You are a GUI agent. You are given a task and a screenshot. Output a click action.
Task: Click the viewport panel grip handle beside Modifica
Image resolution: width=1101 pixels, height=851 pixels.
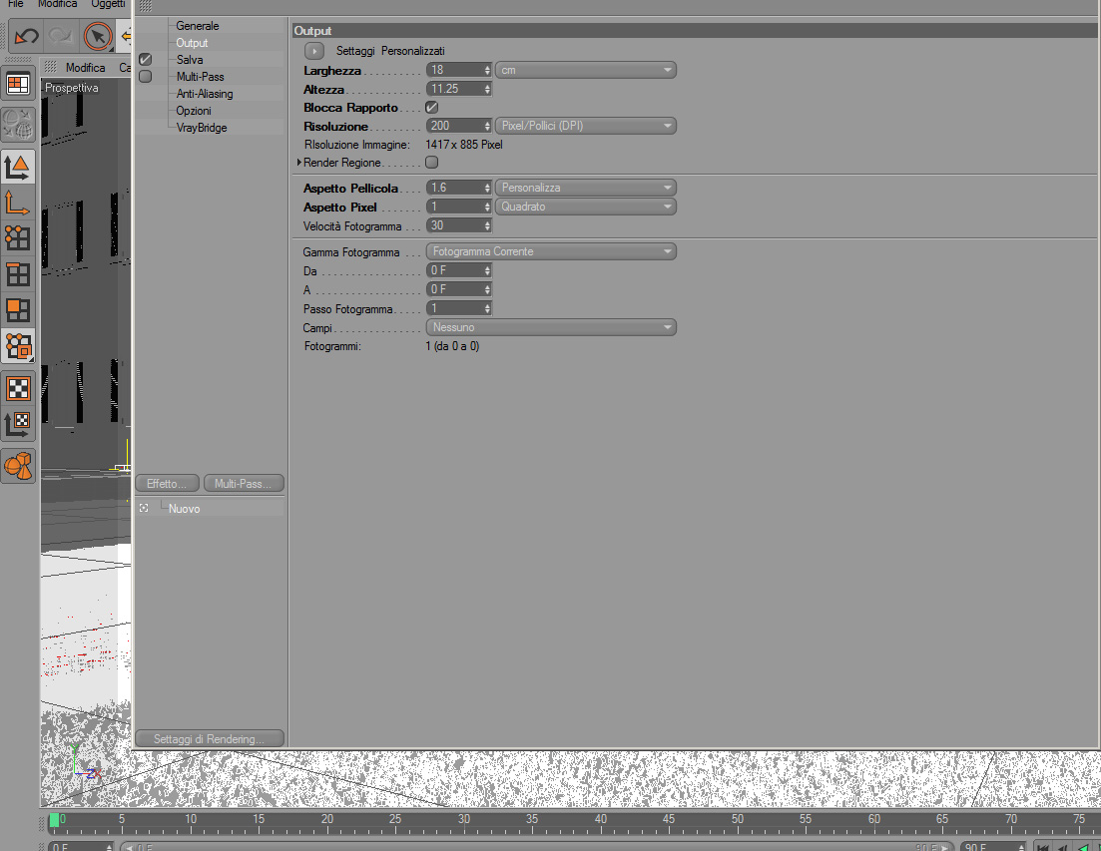tap(51, 67)
